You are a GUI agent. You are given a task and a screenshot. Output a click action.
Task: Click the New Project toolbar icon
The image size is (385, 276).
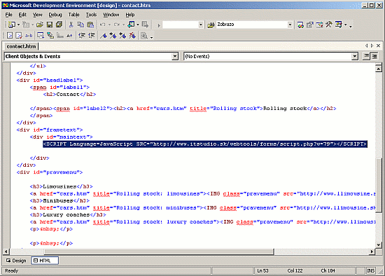click(11, 25)
